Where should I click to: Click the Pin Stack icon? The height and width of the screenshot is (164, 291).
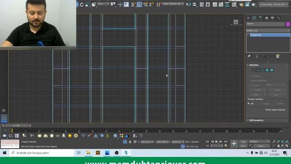pyautogui.click(x=249, y=56)
